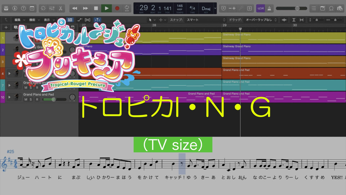Open the Mixer faders icon
Viewport: 346px width, 195px height.
[x=52, y=8]
